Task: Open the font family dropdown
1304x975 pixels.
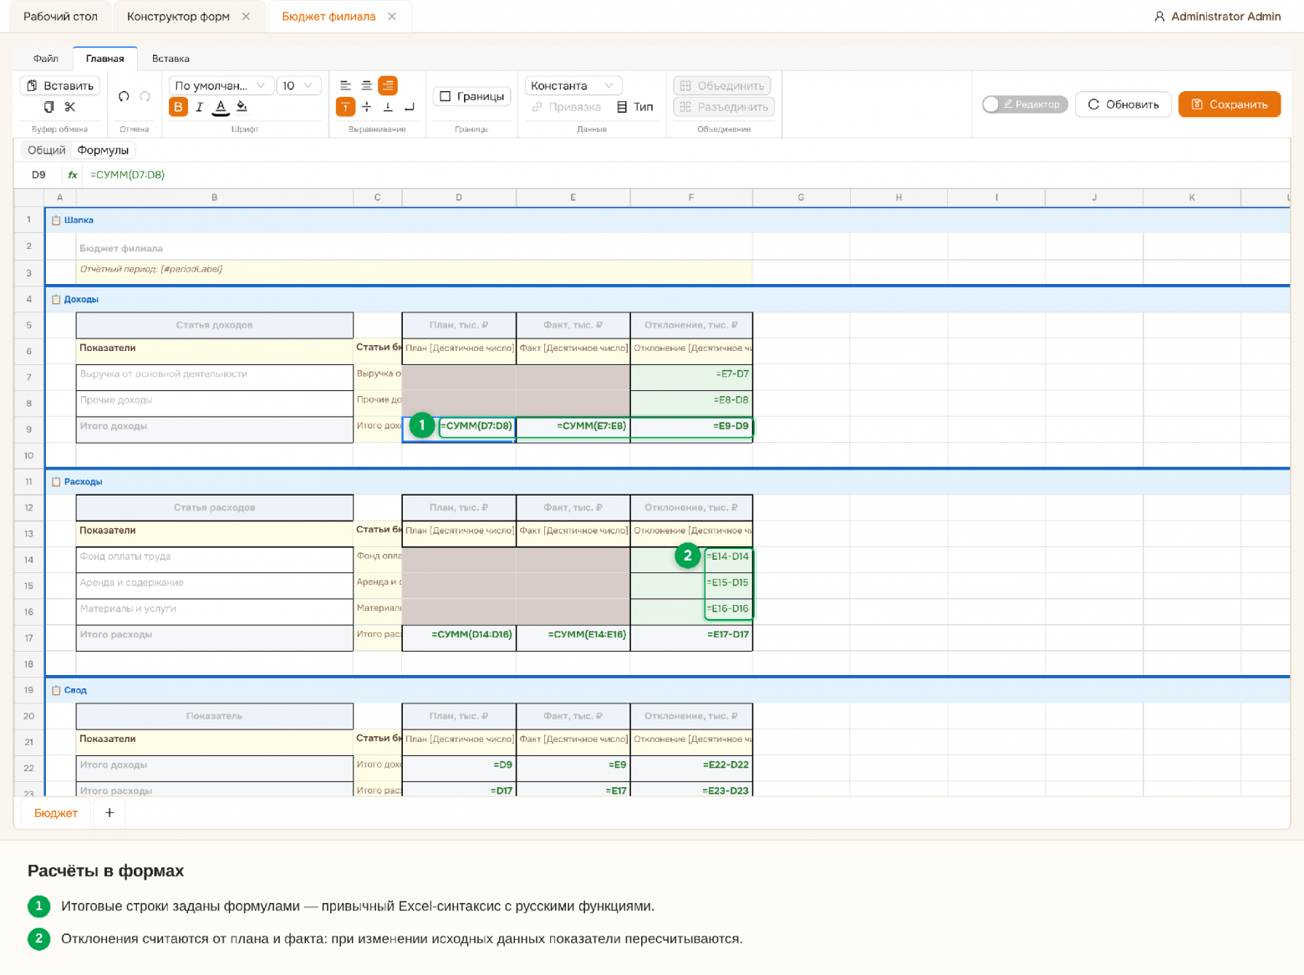Action: click(x=221, y=85)
